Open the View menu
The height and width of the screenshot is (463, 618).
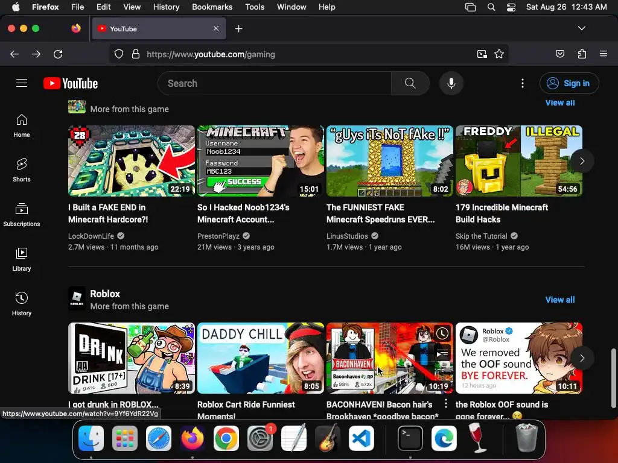132,7
